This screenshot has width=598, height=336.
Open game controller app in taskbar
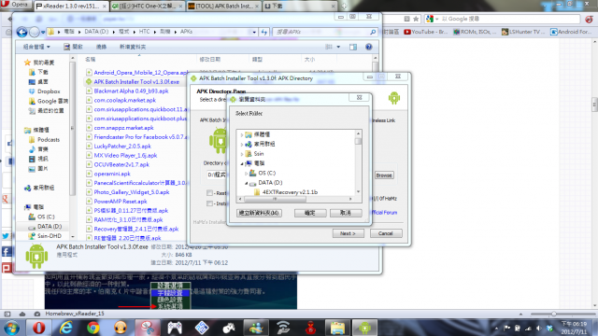[x=175, y=328]
